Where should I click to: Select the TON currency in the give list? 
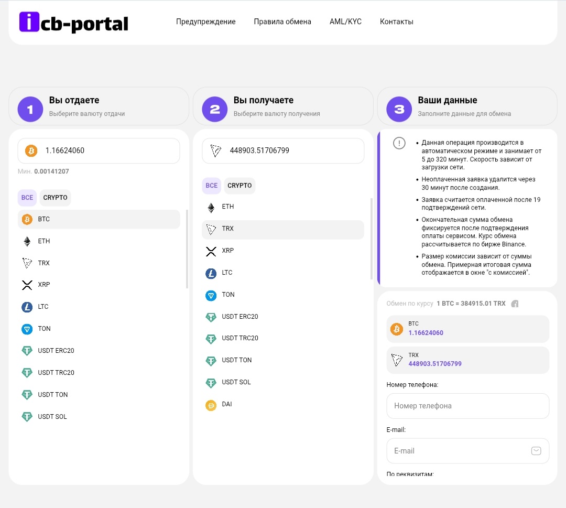pos(99,329)
